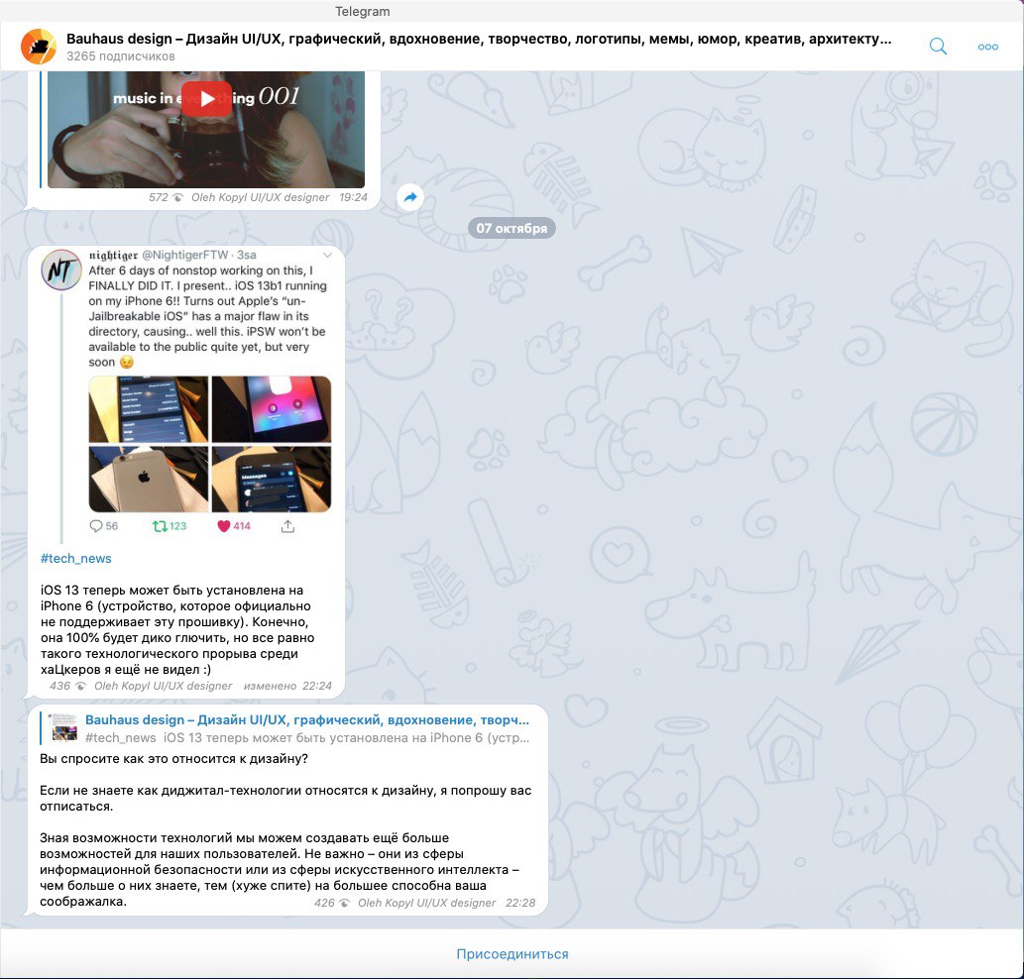The height and width of the screenshot is (979, 1024).
Task: Open the pink control center photo
Action: (272, 409)
